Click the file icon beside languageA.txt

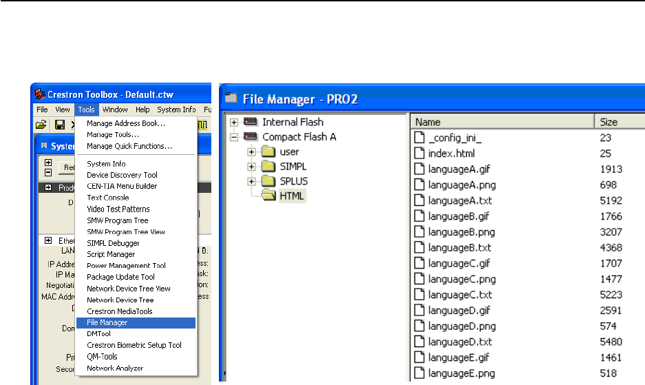tap(419, 200)
